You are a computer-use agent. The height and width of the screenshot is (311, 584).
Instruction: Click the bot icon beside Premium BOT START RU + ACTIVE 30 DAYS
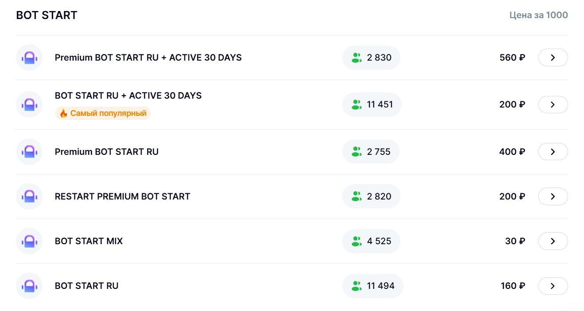[x=29, y=58]
